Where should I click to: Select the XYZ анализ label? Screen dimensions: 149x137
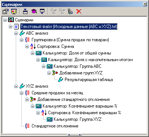[37, 86]
